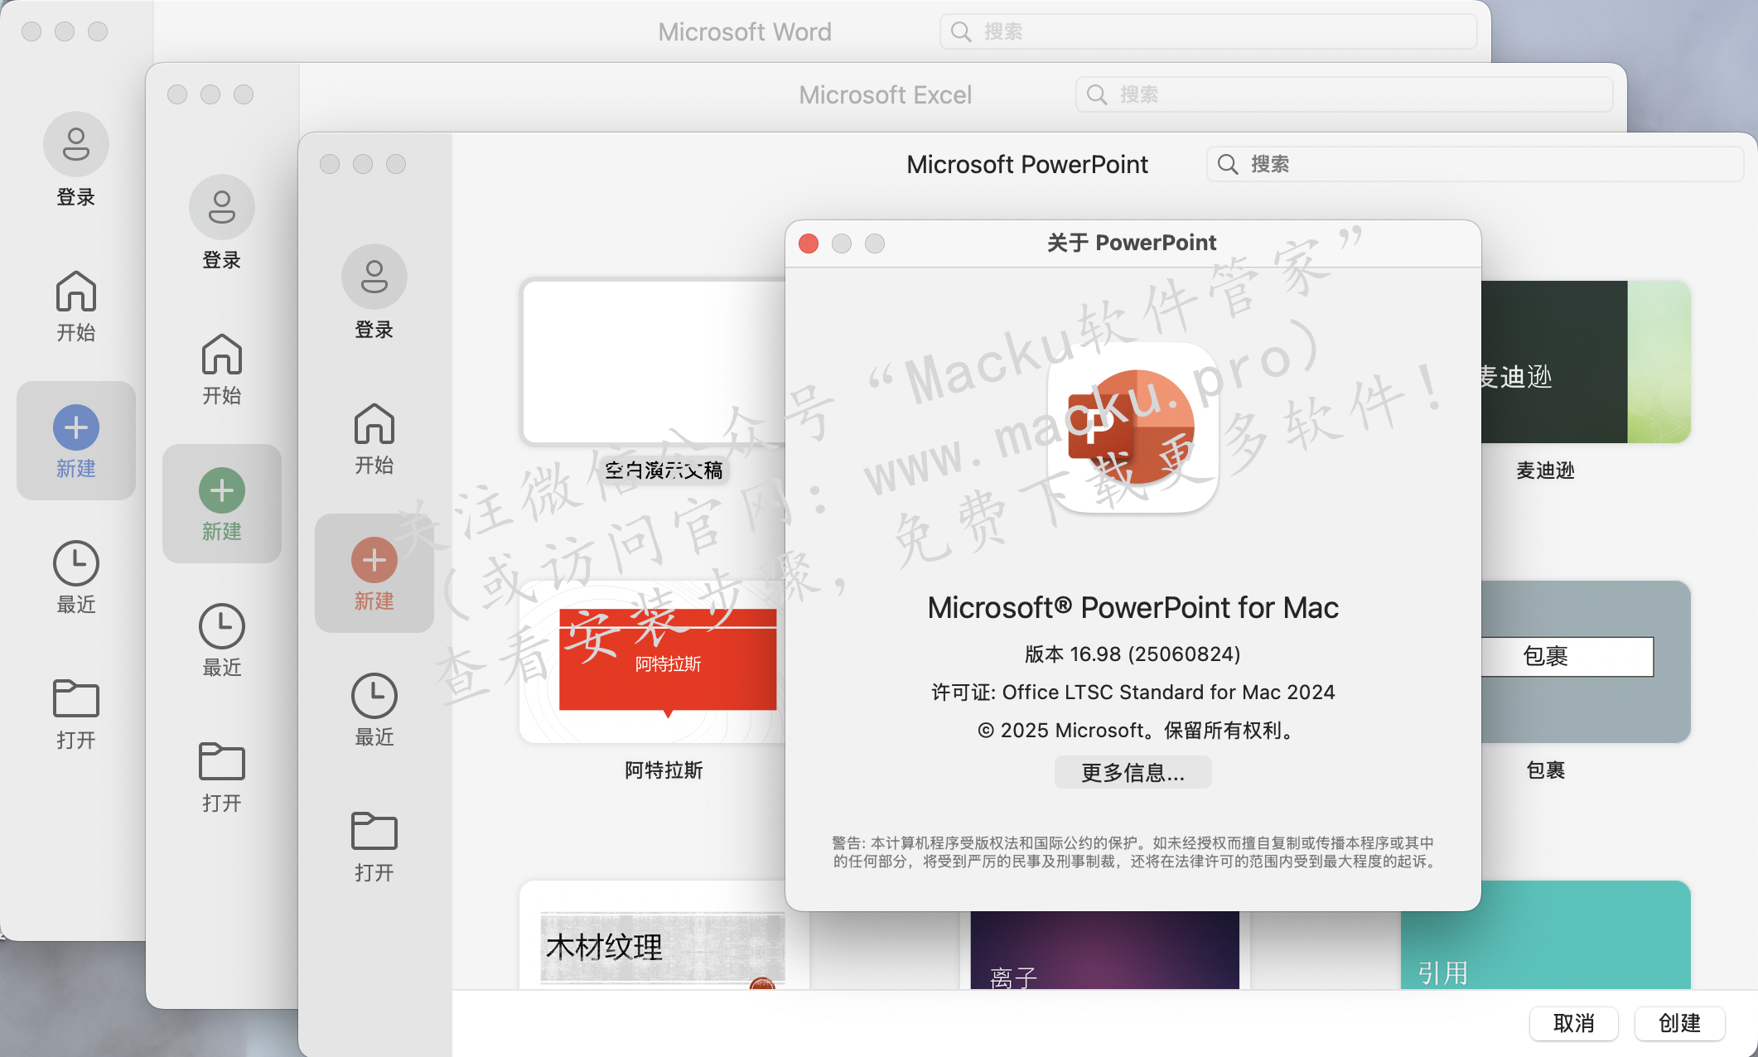Click the 关于 PowerPoint dialog title

pyautogui.click(x=1132, y=243)
